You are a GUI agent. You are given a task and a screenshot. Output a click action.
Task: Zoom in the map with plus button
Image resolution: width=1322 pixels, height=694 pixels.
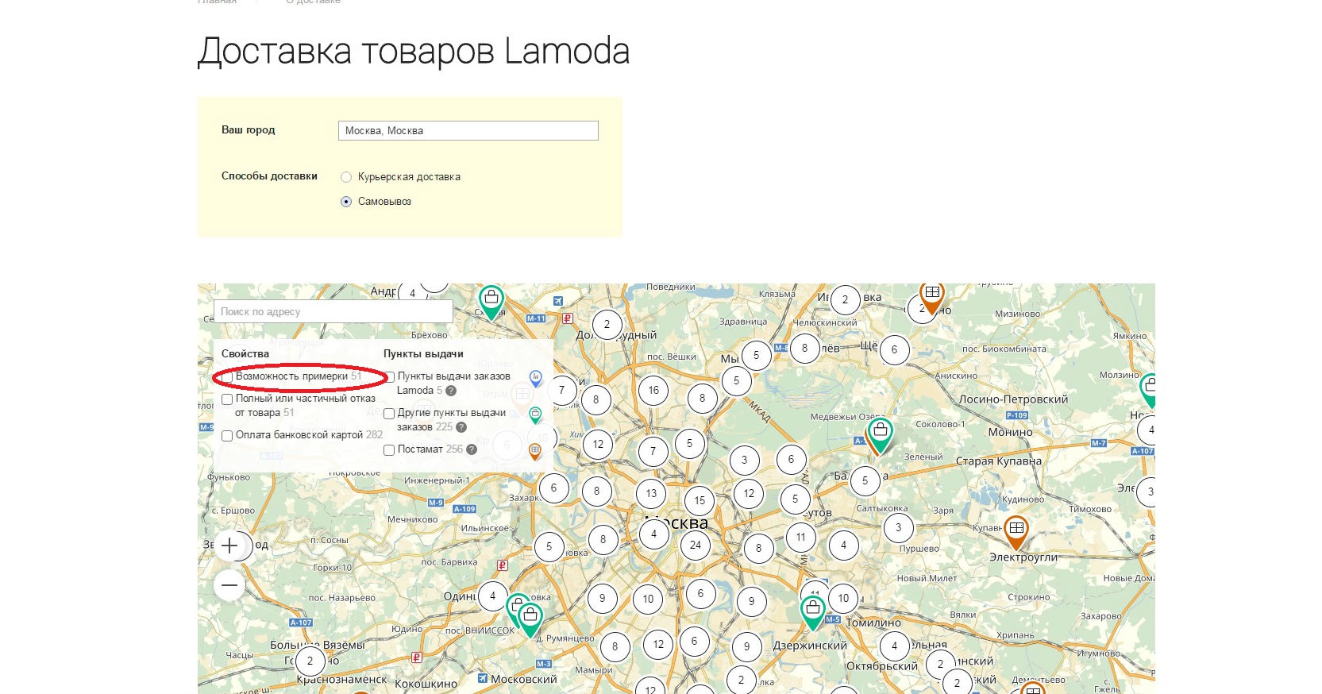pyautogui.click(x=229, y=546)
